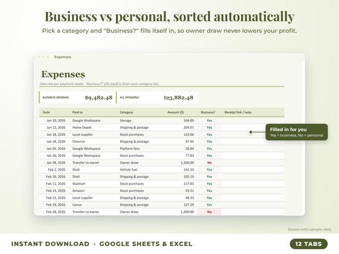Image resolution: width=339 pixels, height=254 pixels.
Task: Click the 127.29 amount cell
Action: pos(189,205)
